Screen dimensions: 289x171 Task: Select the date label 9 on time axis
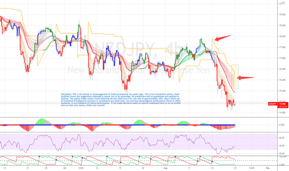(x=189, y=168)
